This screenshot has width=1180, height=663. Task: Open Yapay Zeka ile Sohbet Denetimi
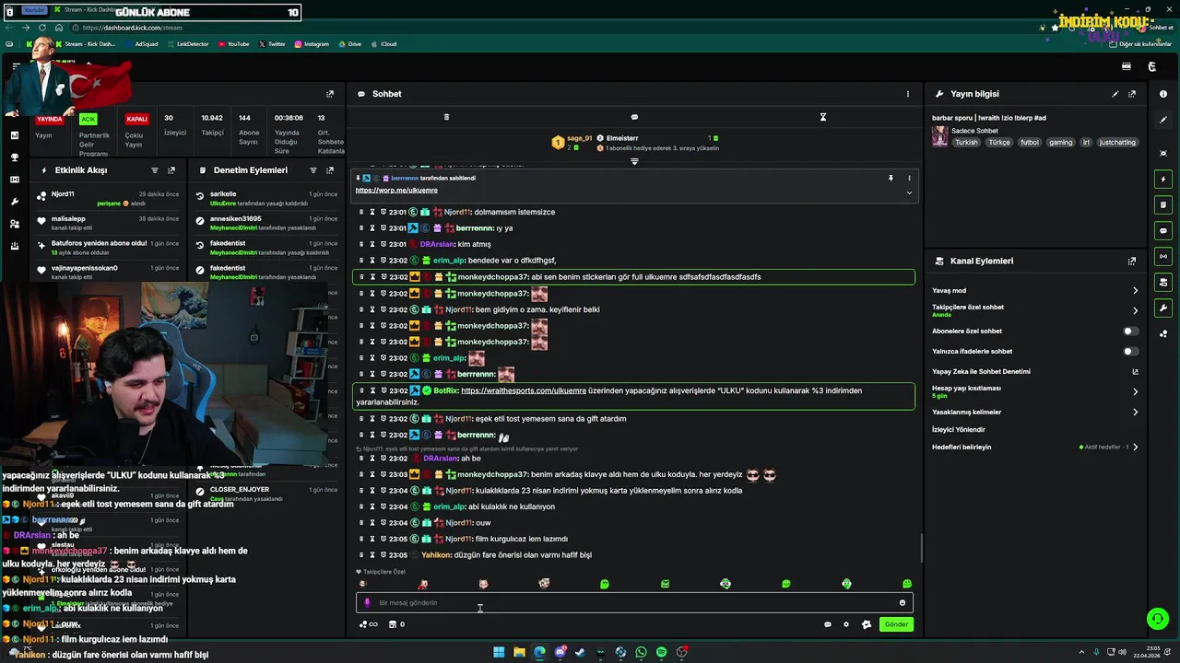(1035, 371)
